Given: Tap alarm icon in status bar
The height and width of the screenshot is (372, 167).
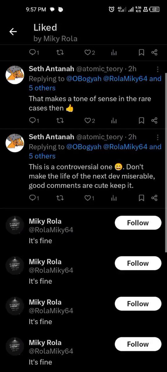Looking at the screenshot, I should 111,10.
